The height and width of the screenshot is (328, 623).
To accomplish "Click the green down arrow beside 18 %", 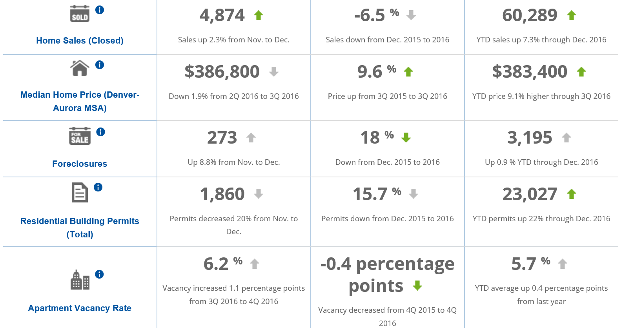I will [406, 138].
